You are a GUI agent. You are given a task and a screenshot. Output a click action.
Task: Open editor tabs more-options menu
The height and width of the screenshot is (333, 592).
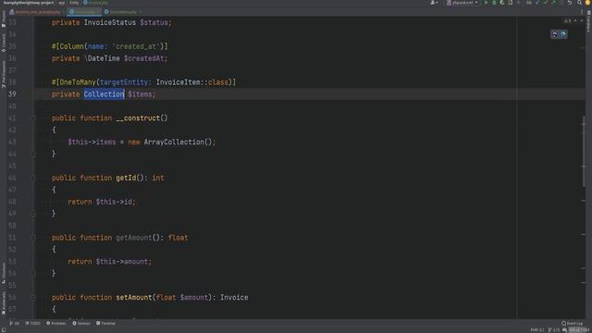582,12
